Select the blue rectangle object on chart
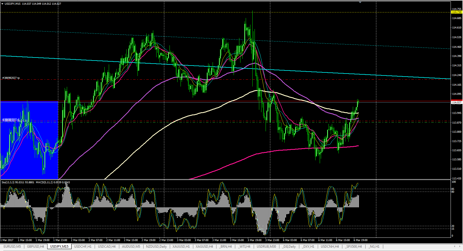463x251 pixels. [x=29, y=140]
